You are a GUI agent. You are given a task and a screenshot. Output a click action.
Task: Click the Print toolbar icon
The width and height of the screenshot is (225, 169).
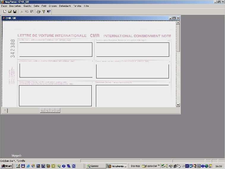pyautogui.click(x=39, y=12)
